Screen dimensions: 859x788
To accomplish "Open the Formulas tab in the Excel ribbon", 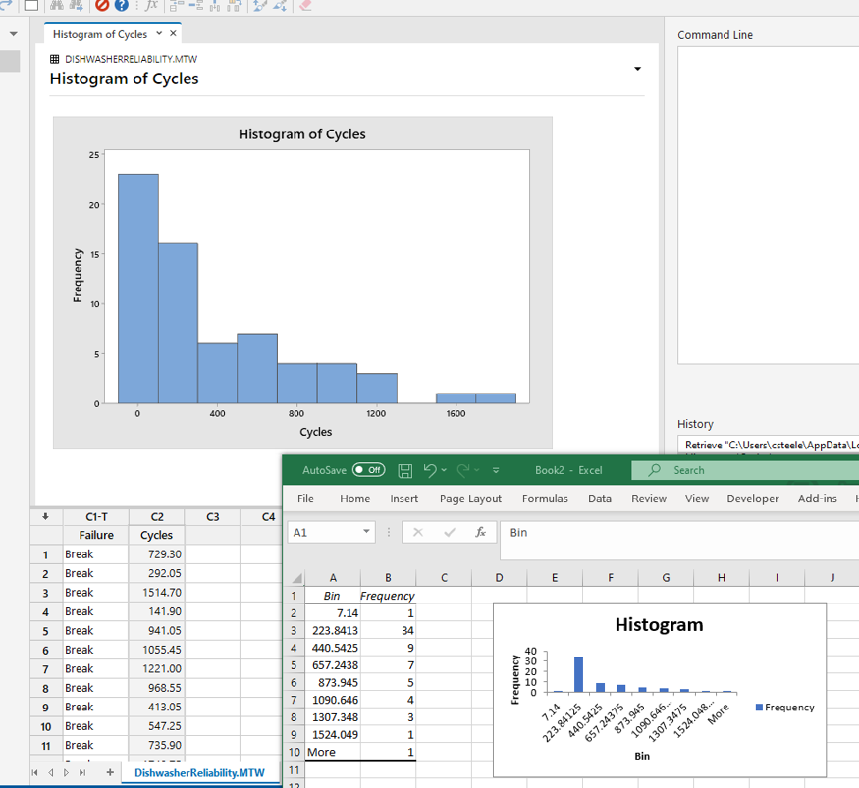I will 545,499.
